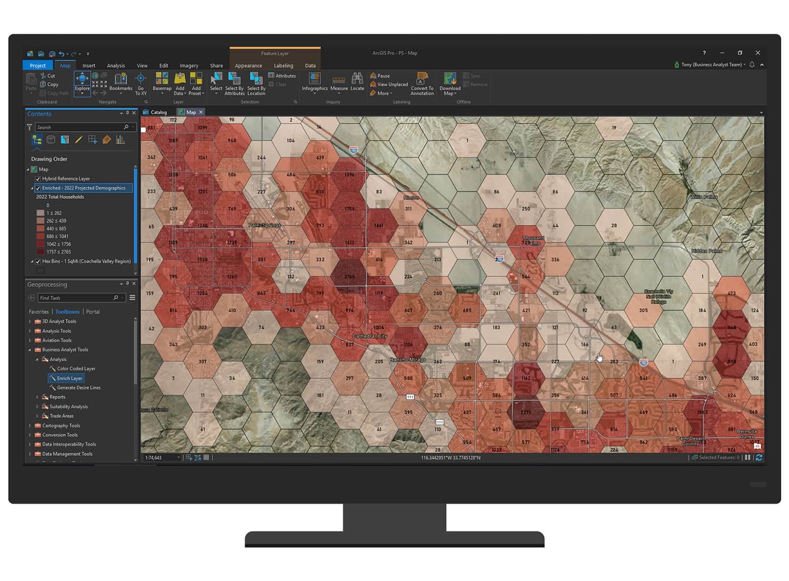Switch Contents to List By Selection
Image resolution: width=789 pixels, height=581 pixels.
point(65,140)
